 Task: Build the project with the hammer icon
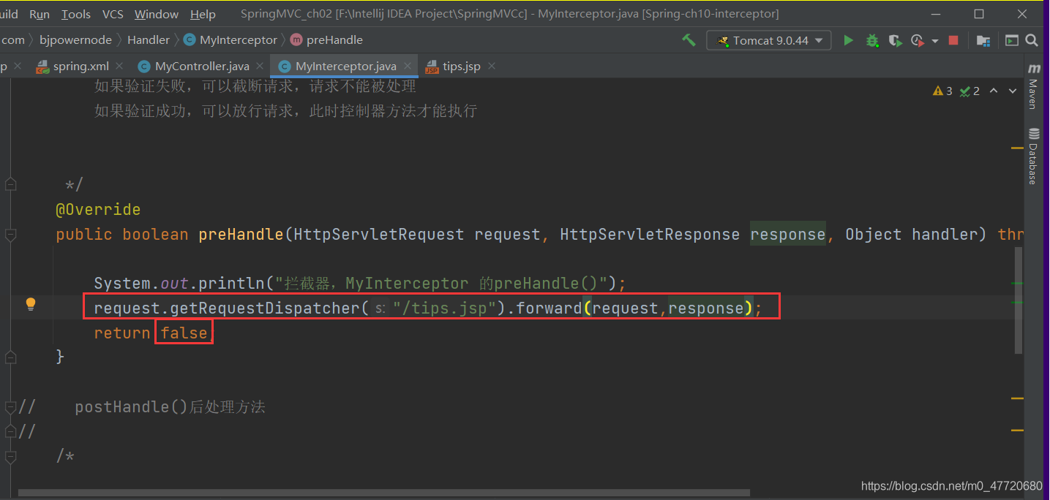click(x=689, y=40)
